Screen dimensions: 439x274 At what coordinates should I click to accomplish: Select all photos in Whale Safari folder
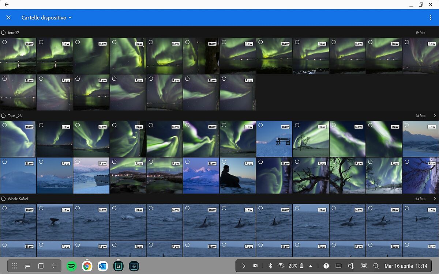[x=4, y=199]
